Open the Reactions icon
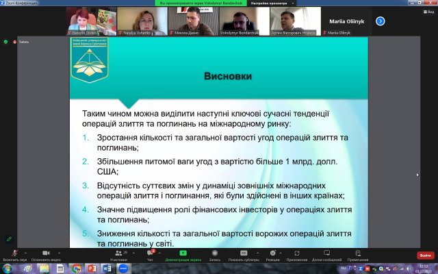This screenshot has height=274, width=438. pyautogui.click(x=272, y=253)
